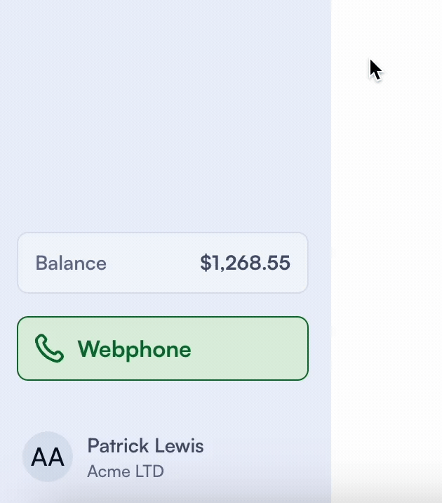The width and height of the screenshot is (442, 503).
Task: Open the Balance card
Action: click(x=162, y=263)
